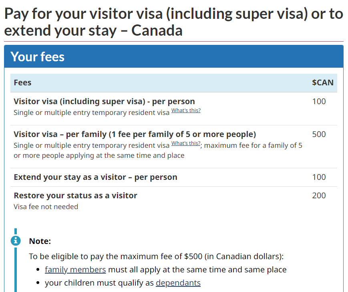Click the maximum fee of $500 eligibility sentence

(156, 256)
